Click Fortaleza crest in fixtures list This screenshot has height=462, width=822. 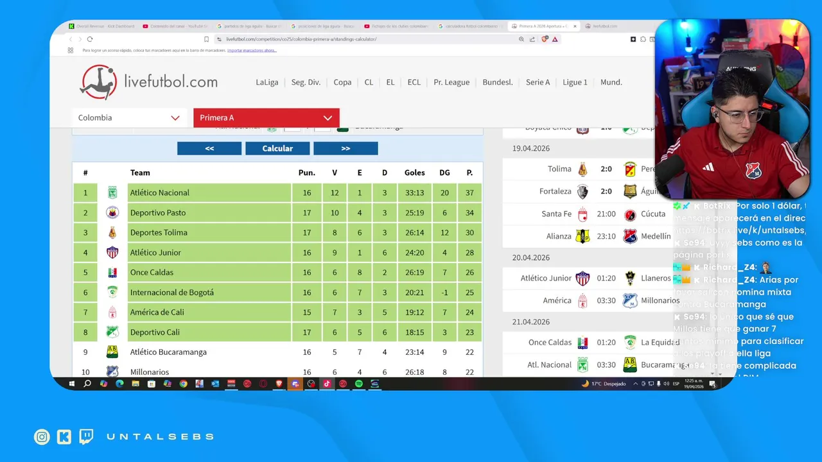(x=582, y=191)
